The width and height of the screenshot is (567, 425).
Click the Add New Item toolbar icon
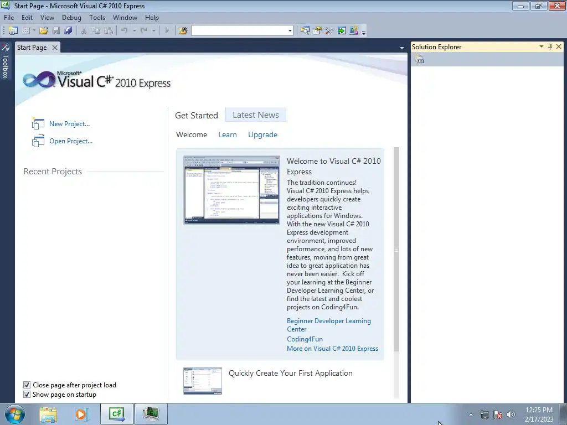click(25, 31)
